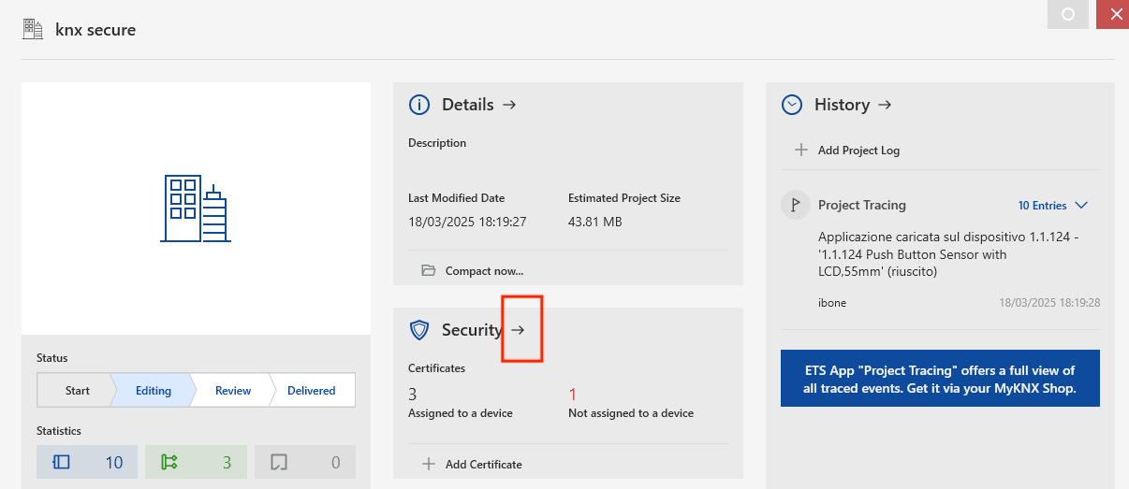This screenshot has height=489, width=1129.
Task: Click the Certificates label
Action: click(437, 368)
